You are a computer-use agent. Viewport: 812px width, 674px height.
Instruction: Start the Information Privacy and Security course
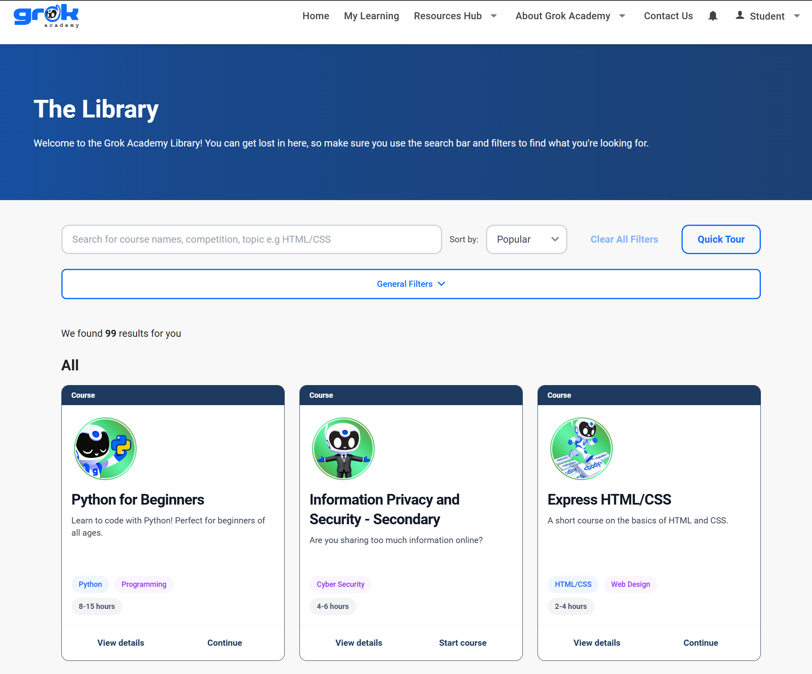click(463, 642)
